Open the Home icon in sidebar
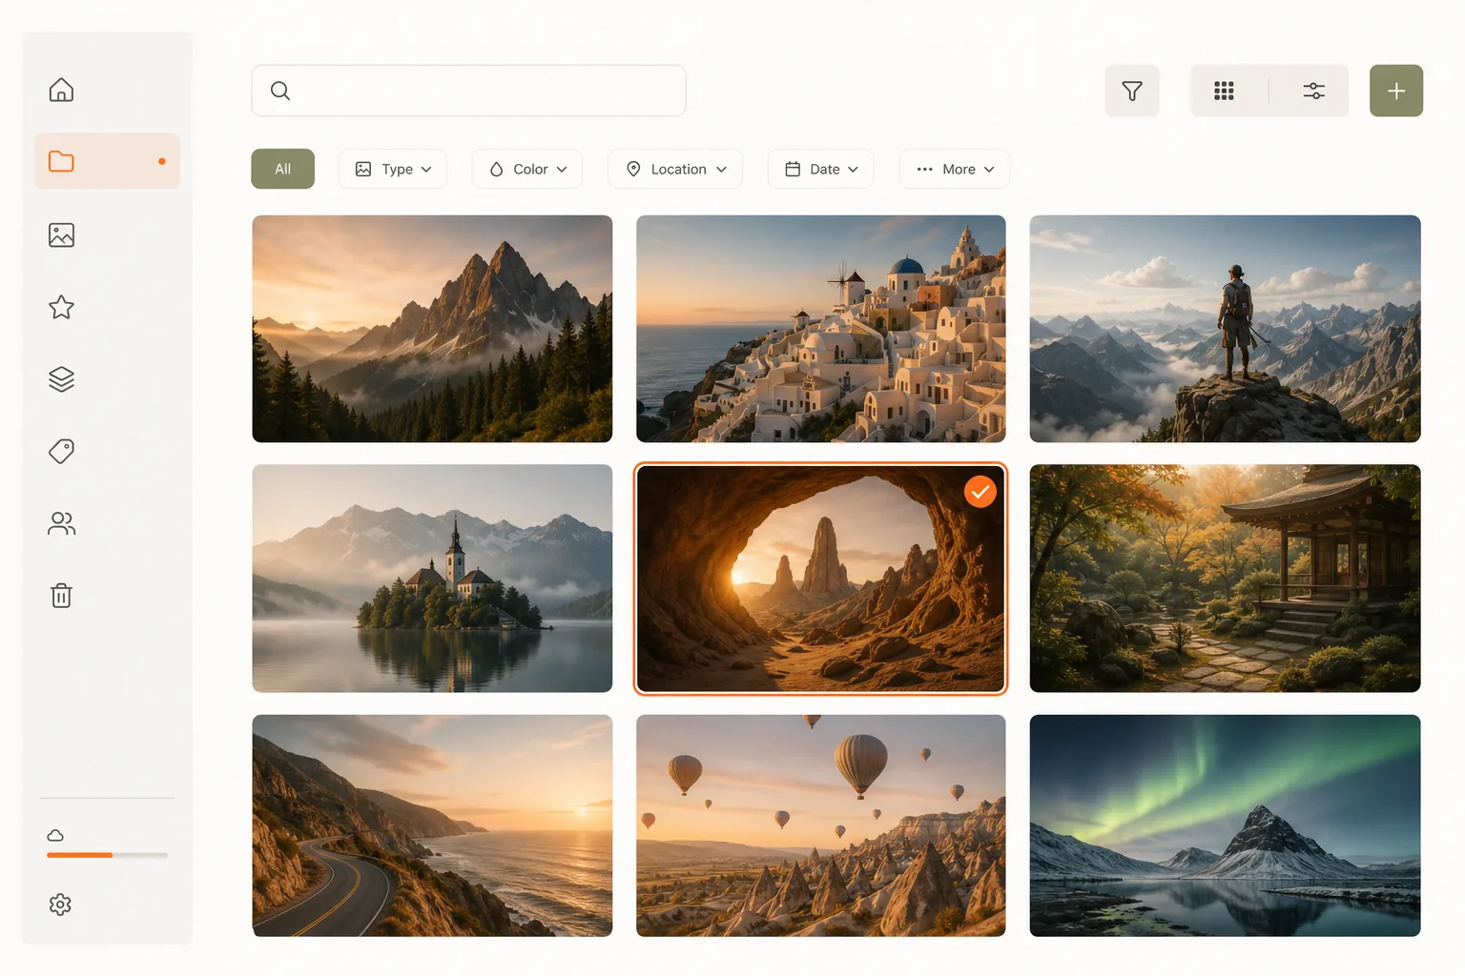Viewport: 1465px width, 976px height. pyautogui.click(x=61, y=90)
